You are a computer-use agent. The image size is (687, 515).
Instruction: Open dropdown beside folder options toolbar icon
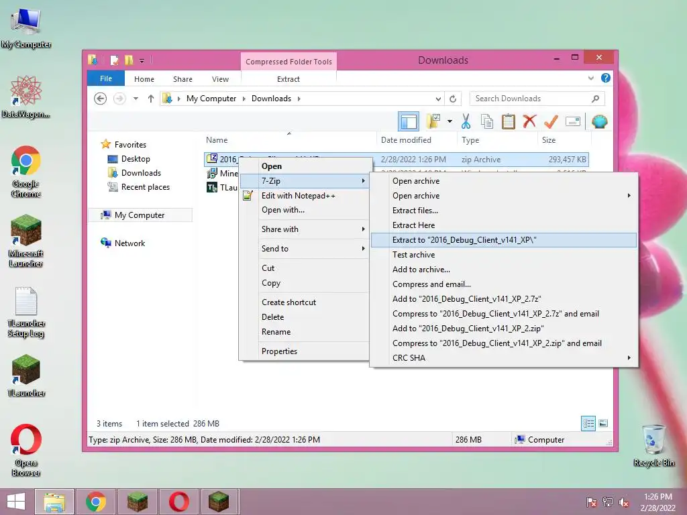(x=450, y=121)
